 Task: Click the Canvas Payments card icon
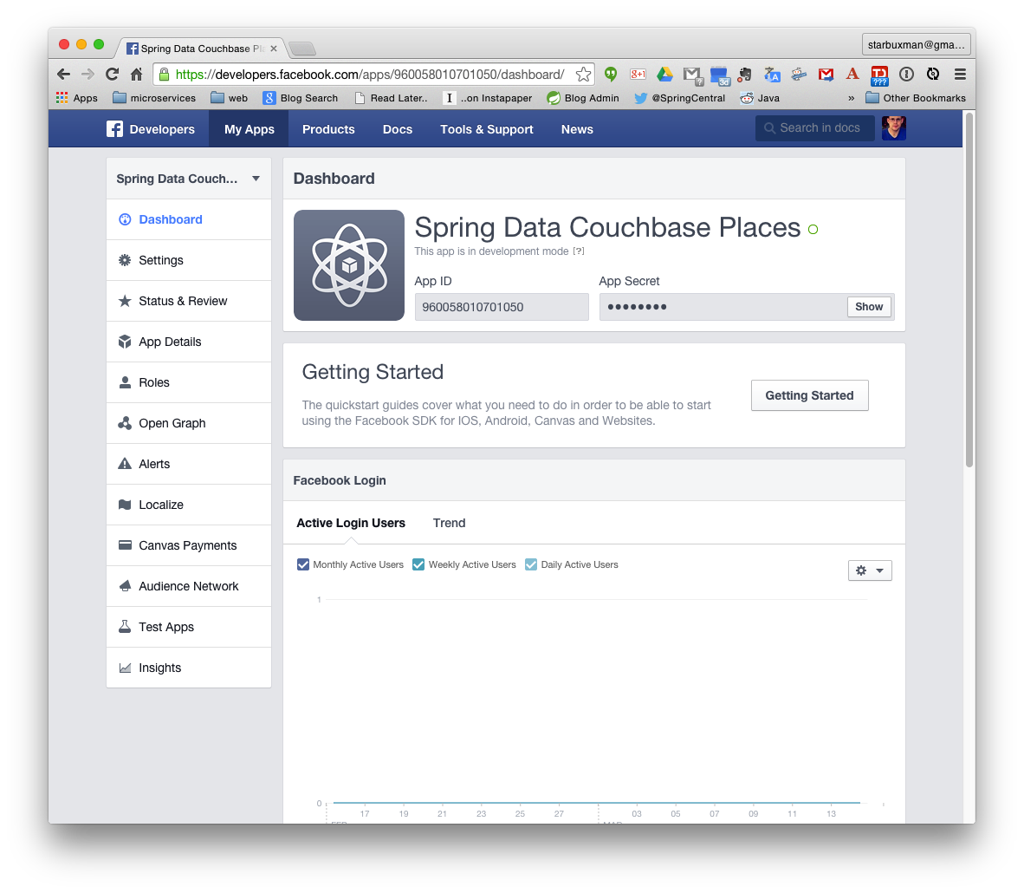(x=125, y=545)
